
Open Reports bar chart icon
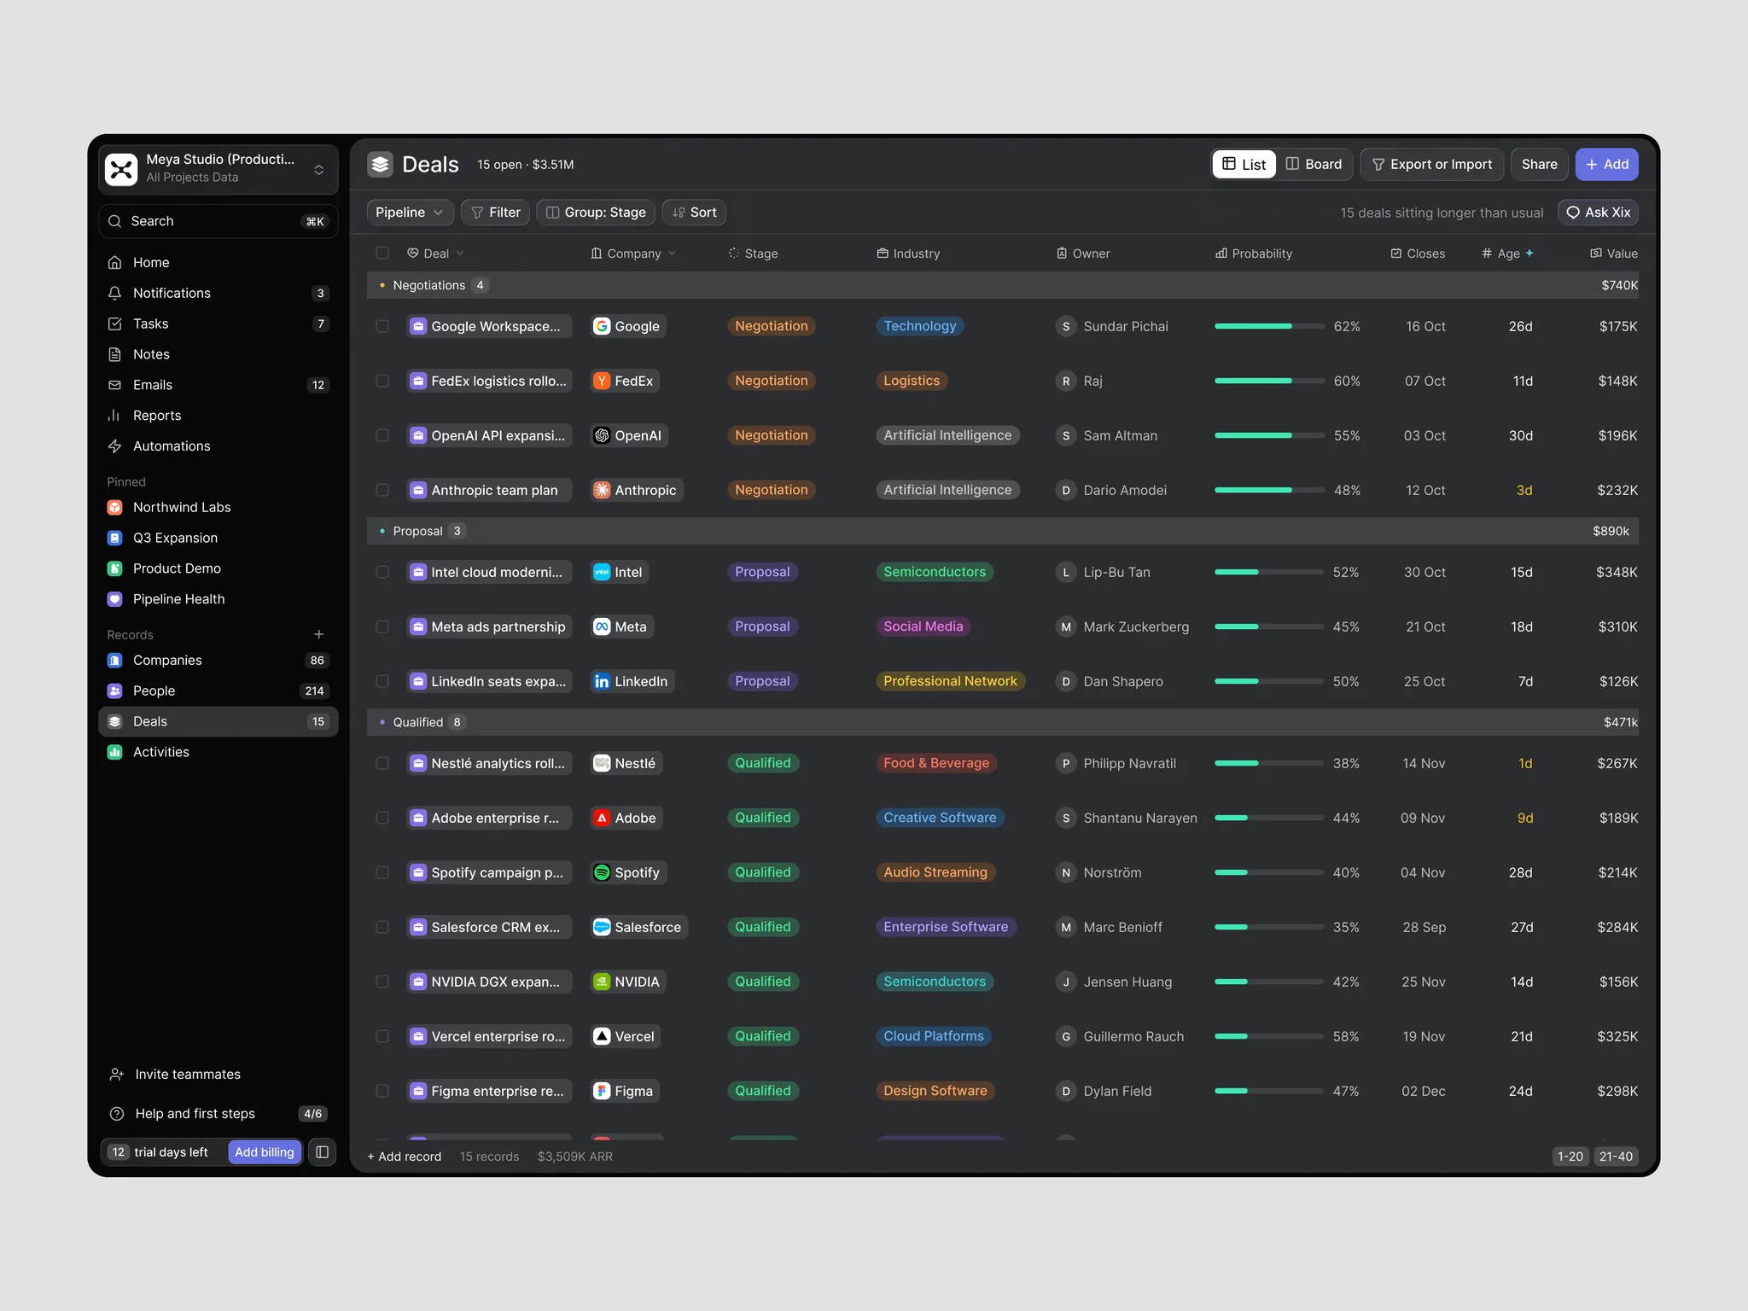point(114,416)
